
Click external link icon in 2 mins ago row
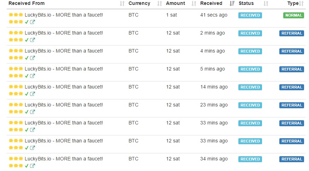tap(32, 40)
